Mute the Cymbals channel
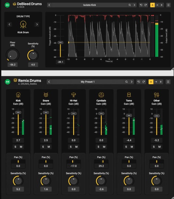The height and width of the screenshot is (199, 174). coord(104,147)
